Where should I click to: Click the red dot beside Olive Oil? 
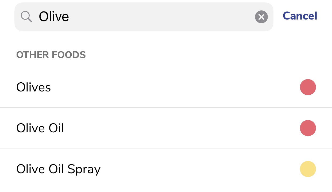pyautogui.click(x=308, y=128)
